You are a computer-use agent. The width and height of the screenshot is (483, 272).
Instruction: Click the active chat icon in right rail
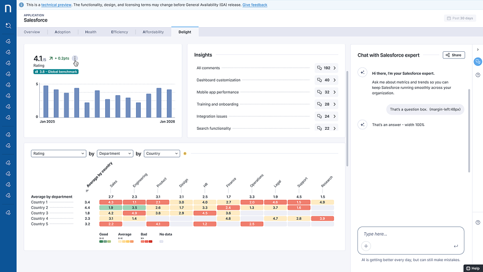(x=477, y=62)
